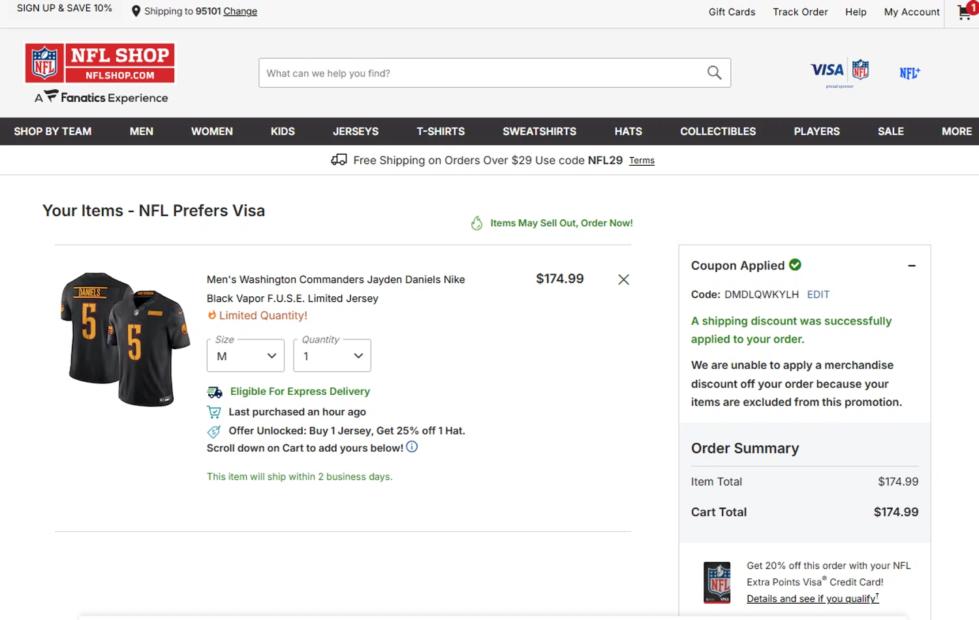Click the Visa NFL sponsor logo
Screen dimensions: 979x620
[839, 72]
